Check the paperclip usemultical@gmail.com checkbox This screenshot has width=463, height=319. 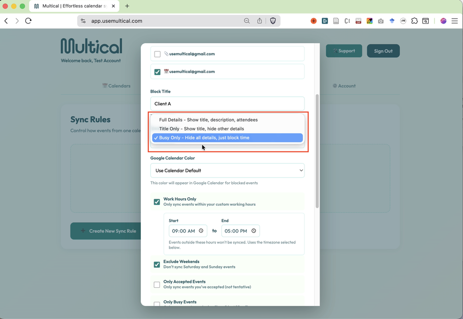click(158, 54)
